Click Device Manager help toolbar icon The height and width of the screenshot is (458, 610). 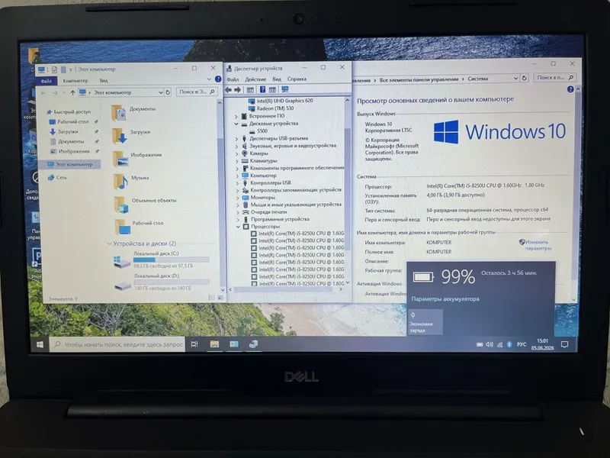coord(262,89)
